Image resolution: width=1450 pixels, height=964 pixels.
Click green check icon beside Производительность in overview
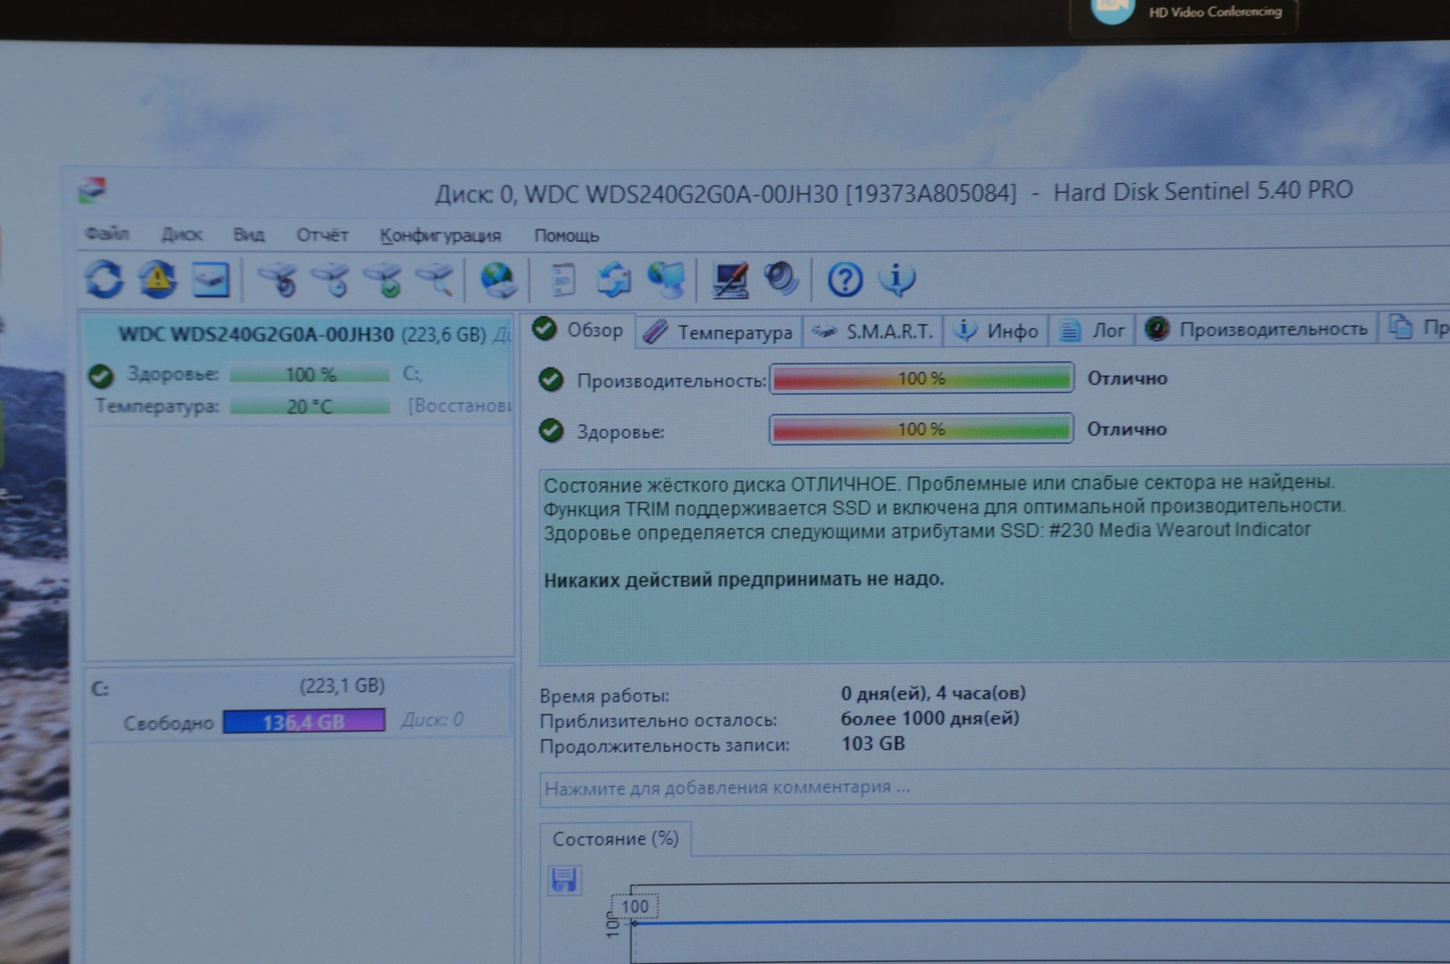551,380
